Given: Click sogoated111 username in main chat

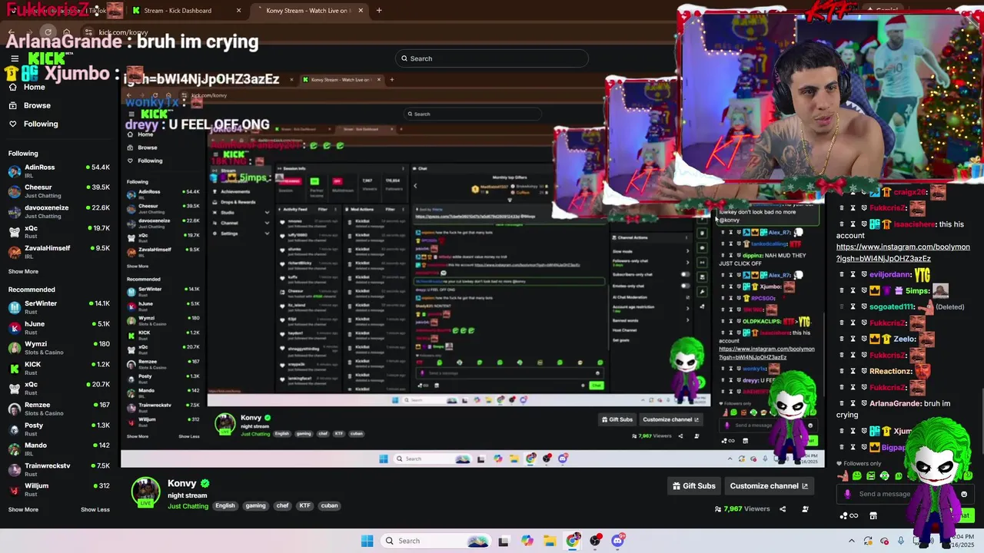Looking at the screenshot, I should [892, 306].
